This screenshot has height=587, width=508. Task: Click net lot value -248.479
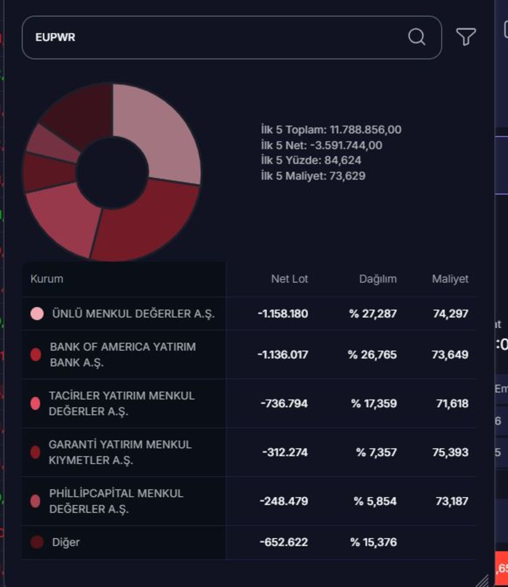click(284, 501)
